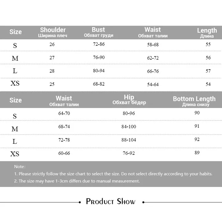Image resolution: width=222 pixels, height=216 pixels.
Task: Select the length value "54"
Action: pos(208,84)
